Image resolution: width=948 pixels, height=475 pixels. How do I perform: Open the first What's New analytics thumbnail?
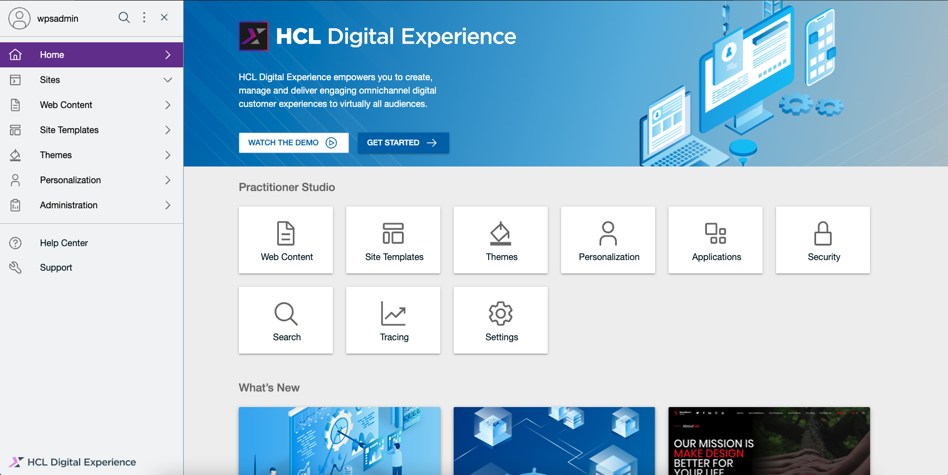(x=340, y=441)
